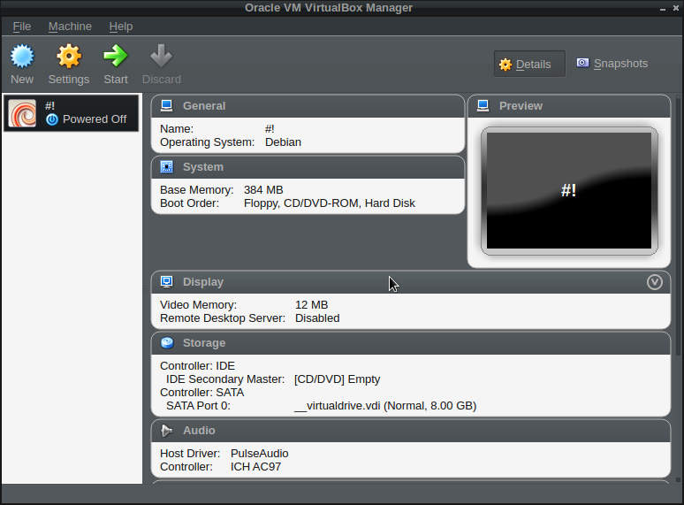The width and height of the screenshot is (684, 505).
Task: Open the Help menu
Action: 121,27
